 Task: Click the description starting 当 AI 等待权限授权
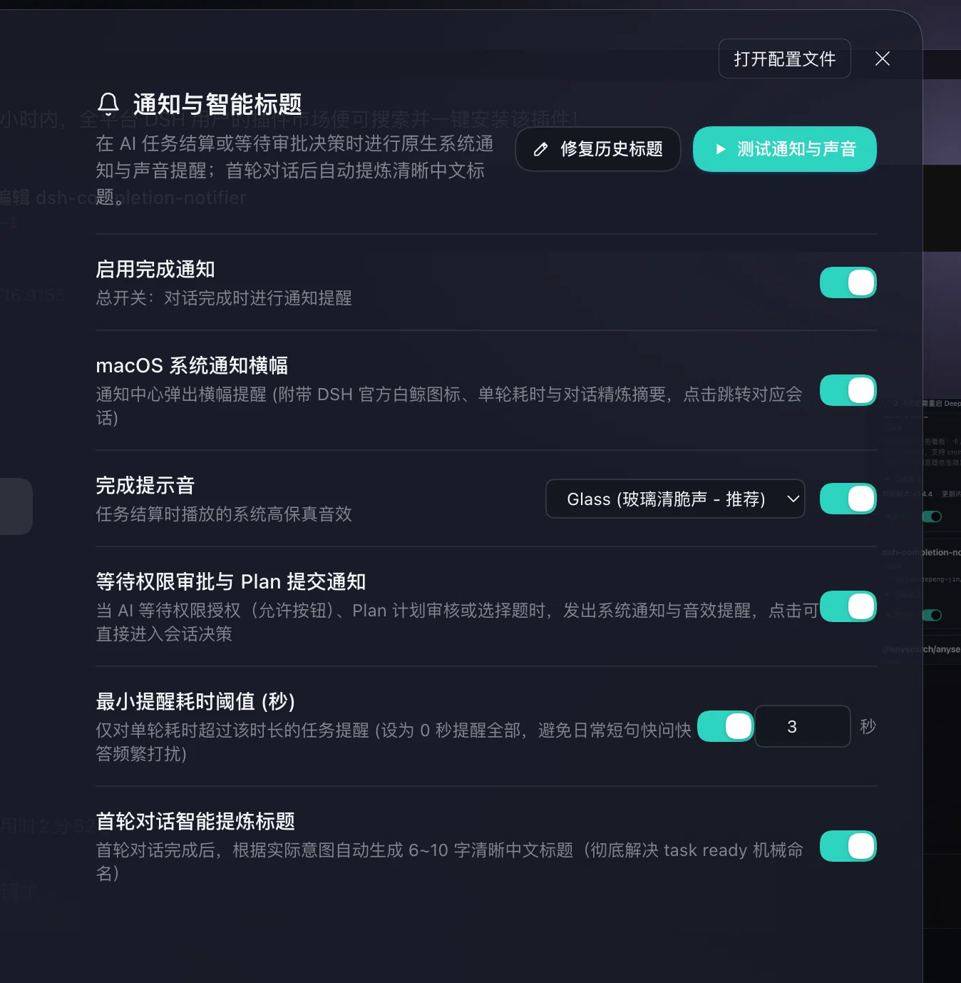click(456, 622)
